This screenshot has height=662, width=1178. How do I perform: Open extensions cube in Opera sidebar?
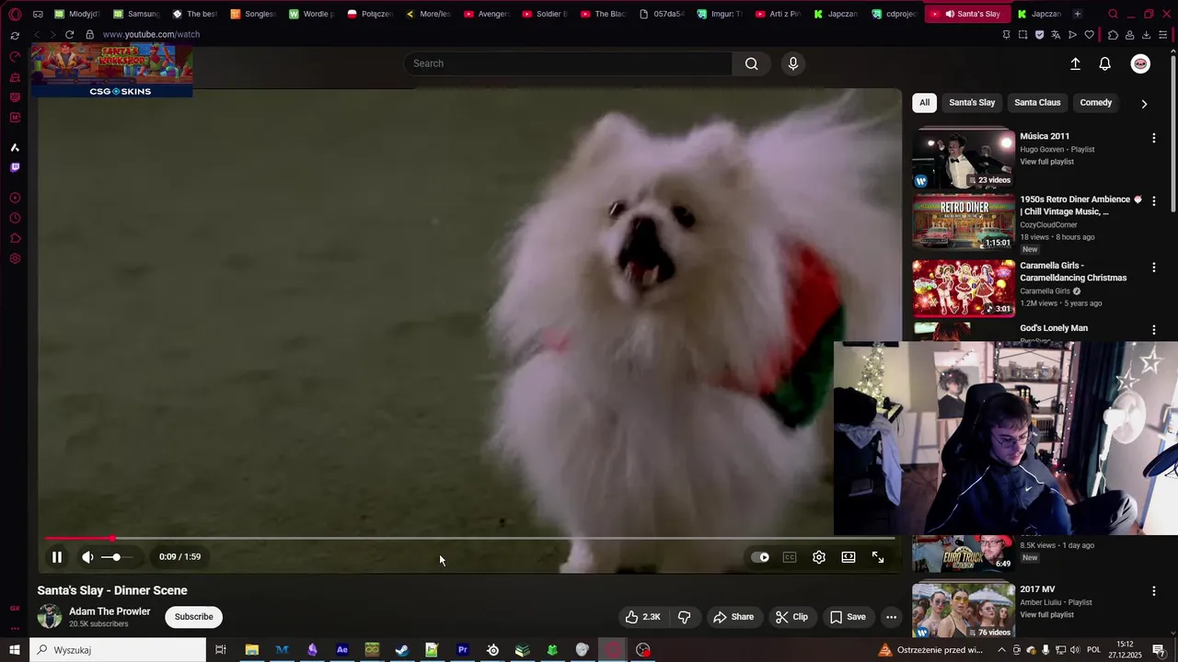pos(15,239)
